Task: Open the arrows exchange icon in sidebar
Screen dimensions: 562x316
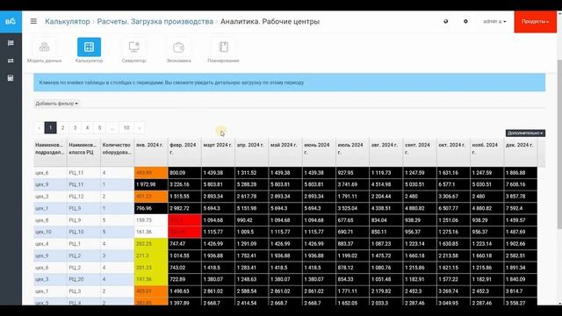Action: (x=11, y=61)
